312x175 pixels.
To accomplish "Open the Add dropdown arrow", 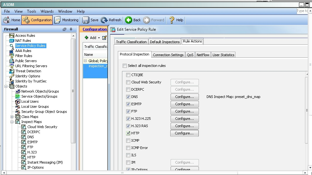I will coord(99,38).
